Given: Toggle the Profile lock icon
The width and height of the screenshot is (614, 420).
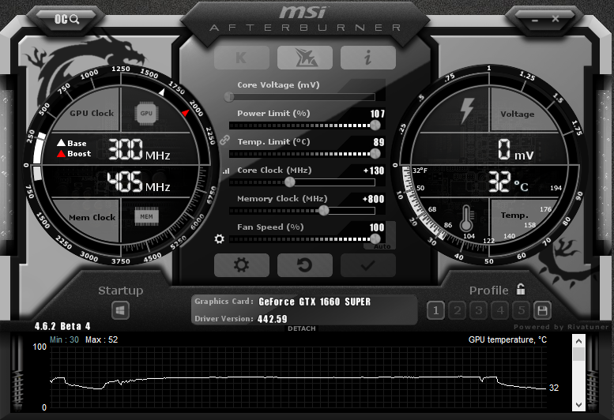Looking at the screenshot, I should (x=520, y=290).
